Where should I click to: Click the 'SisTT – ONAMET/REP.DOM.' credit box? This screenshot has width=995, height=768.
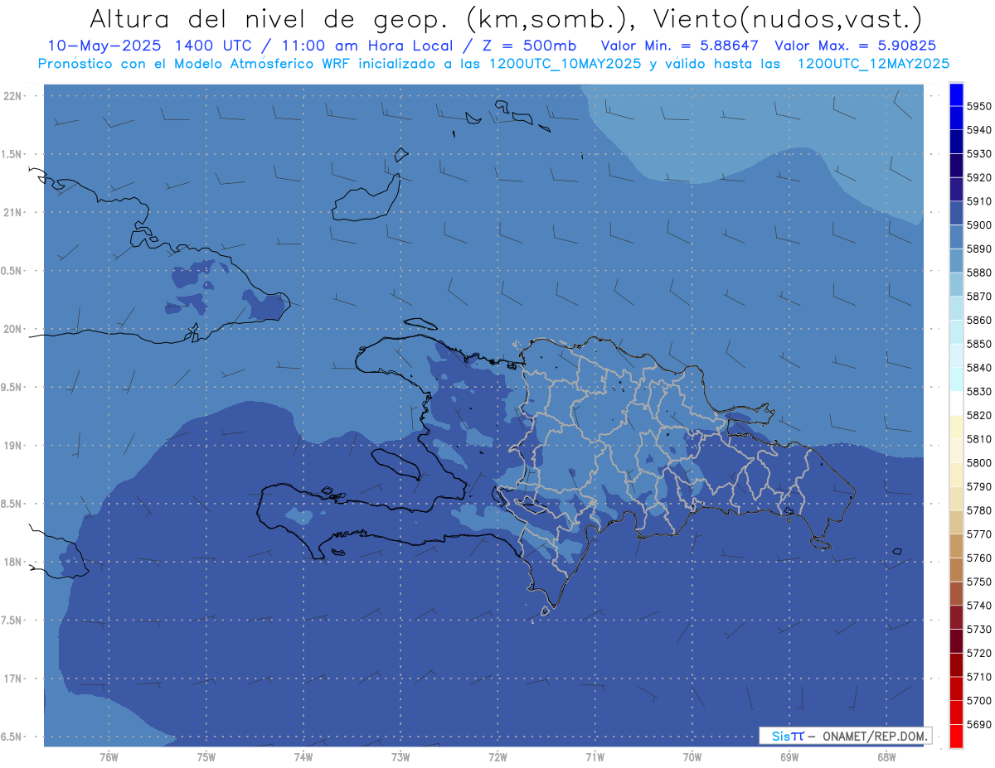[845, 736]
